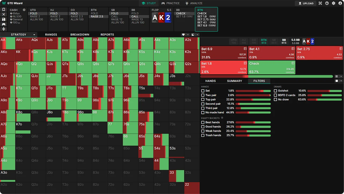
Task: Open the Summary tab
Action: point(234,81)
